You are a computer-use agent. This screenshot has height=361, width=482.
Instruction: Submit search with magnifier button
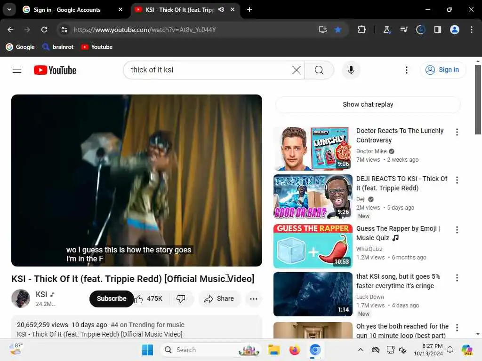click(319, 70)
